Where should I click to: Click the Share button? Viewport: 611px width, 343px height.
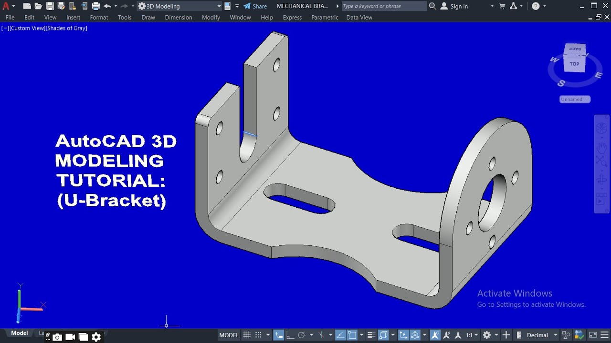(255, 6)
